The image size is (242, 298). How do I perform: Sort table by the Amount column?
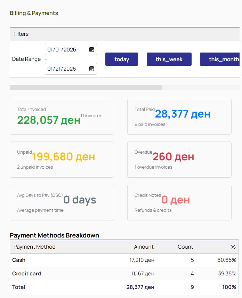[144, 247]
